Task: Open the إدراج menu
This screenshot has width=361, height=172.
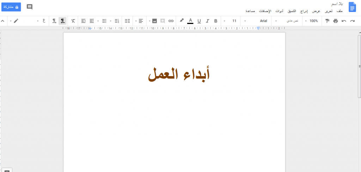Action: click(304, 11)
